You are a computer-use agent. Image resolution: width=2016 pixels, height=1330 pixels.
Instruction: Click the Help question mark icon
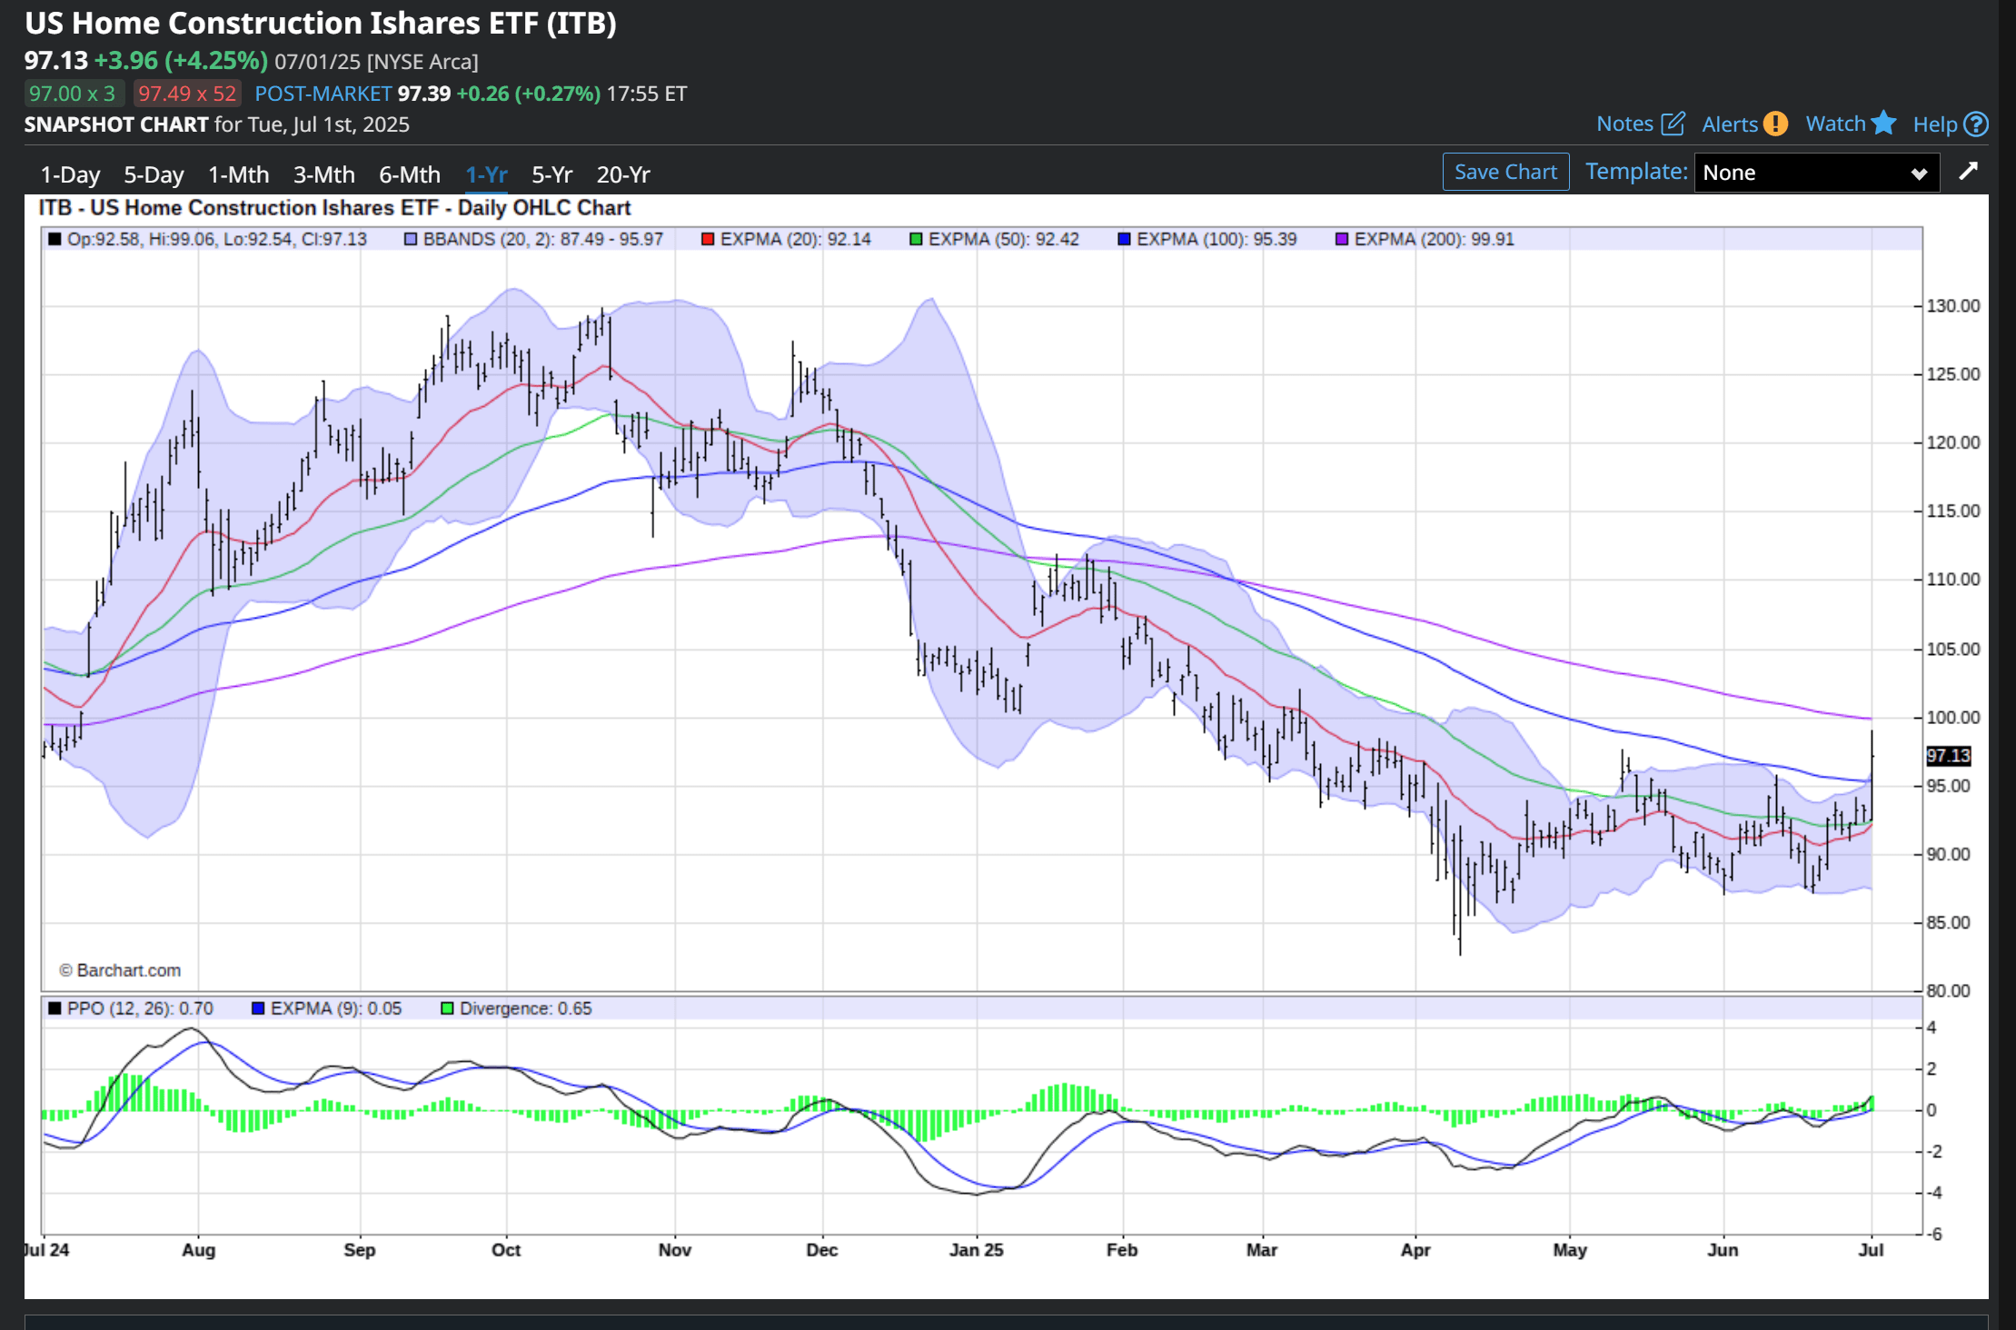(1976, 124)
